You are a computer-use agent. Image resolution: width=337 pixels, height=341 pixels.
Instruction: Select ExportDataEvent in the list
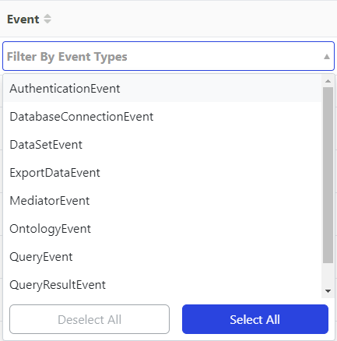click(163, 173)
